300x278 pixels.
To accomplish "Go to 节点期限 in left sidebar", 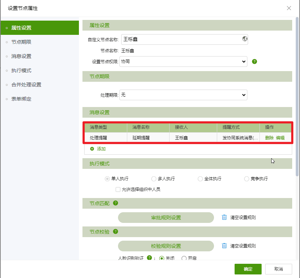I will [x=40, y=42].
